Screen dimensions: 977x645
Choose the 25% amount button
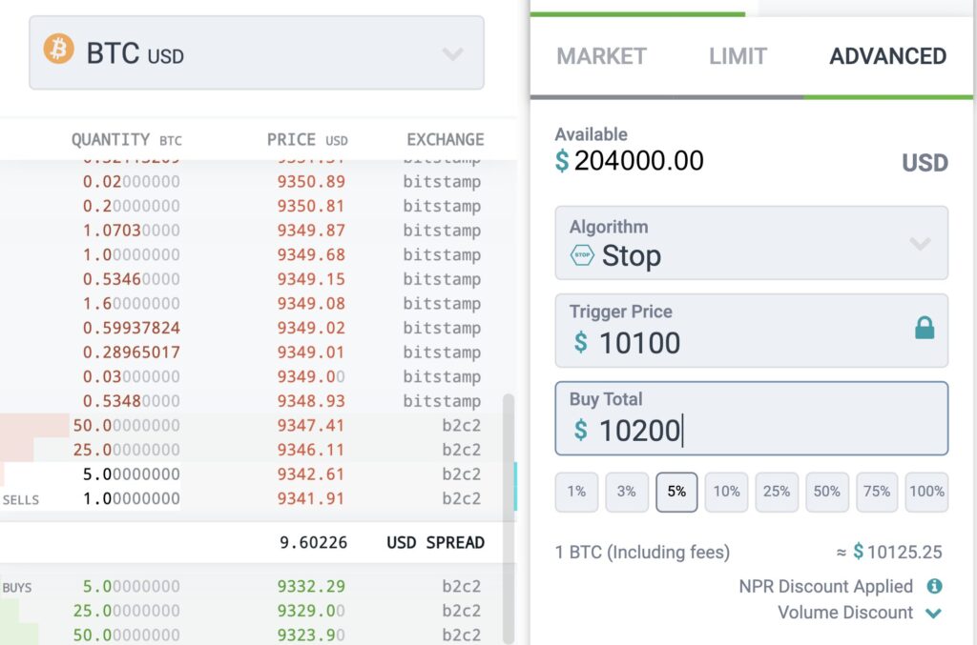tap(777, 492)
